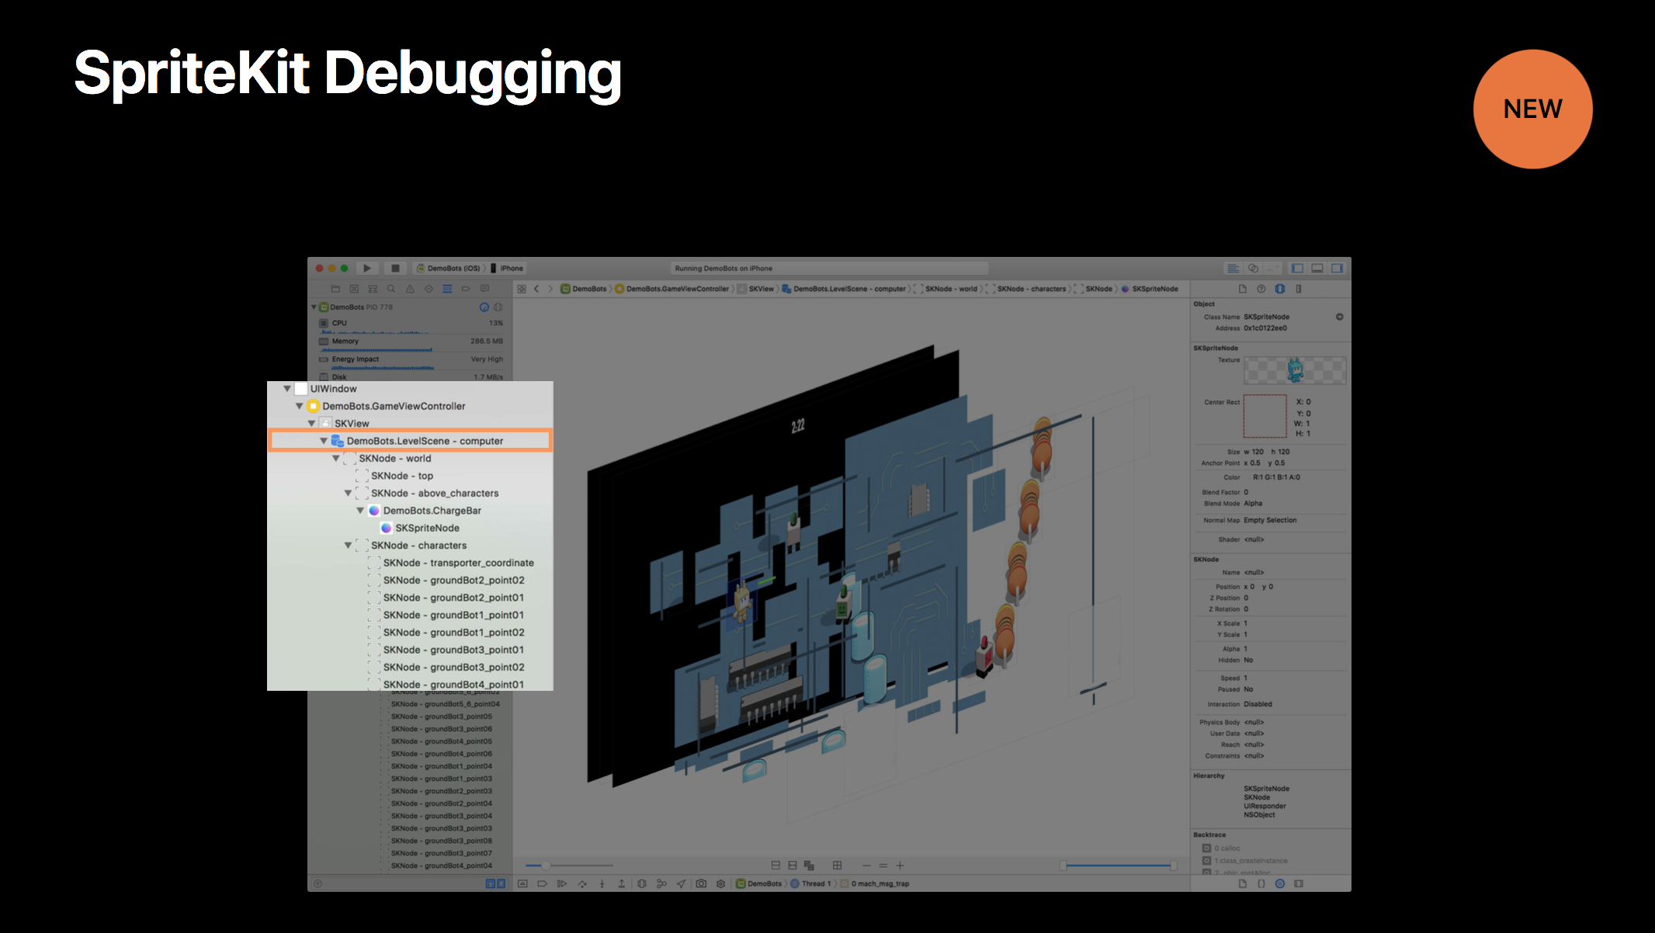Image resolution: width=1655 pixels, height=933 pixels.
Task: Open the Quick Help inspector icon
Action: (1261, 289)
